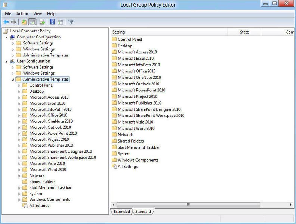Expand the Start Menu and Taskbar tree node

[x=19, y=188]
